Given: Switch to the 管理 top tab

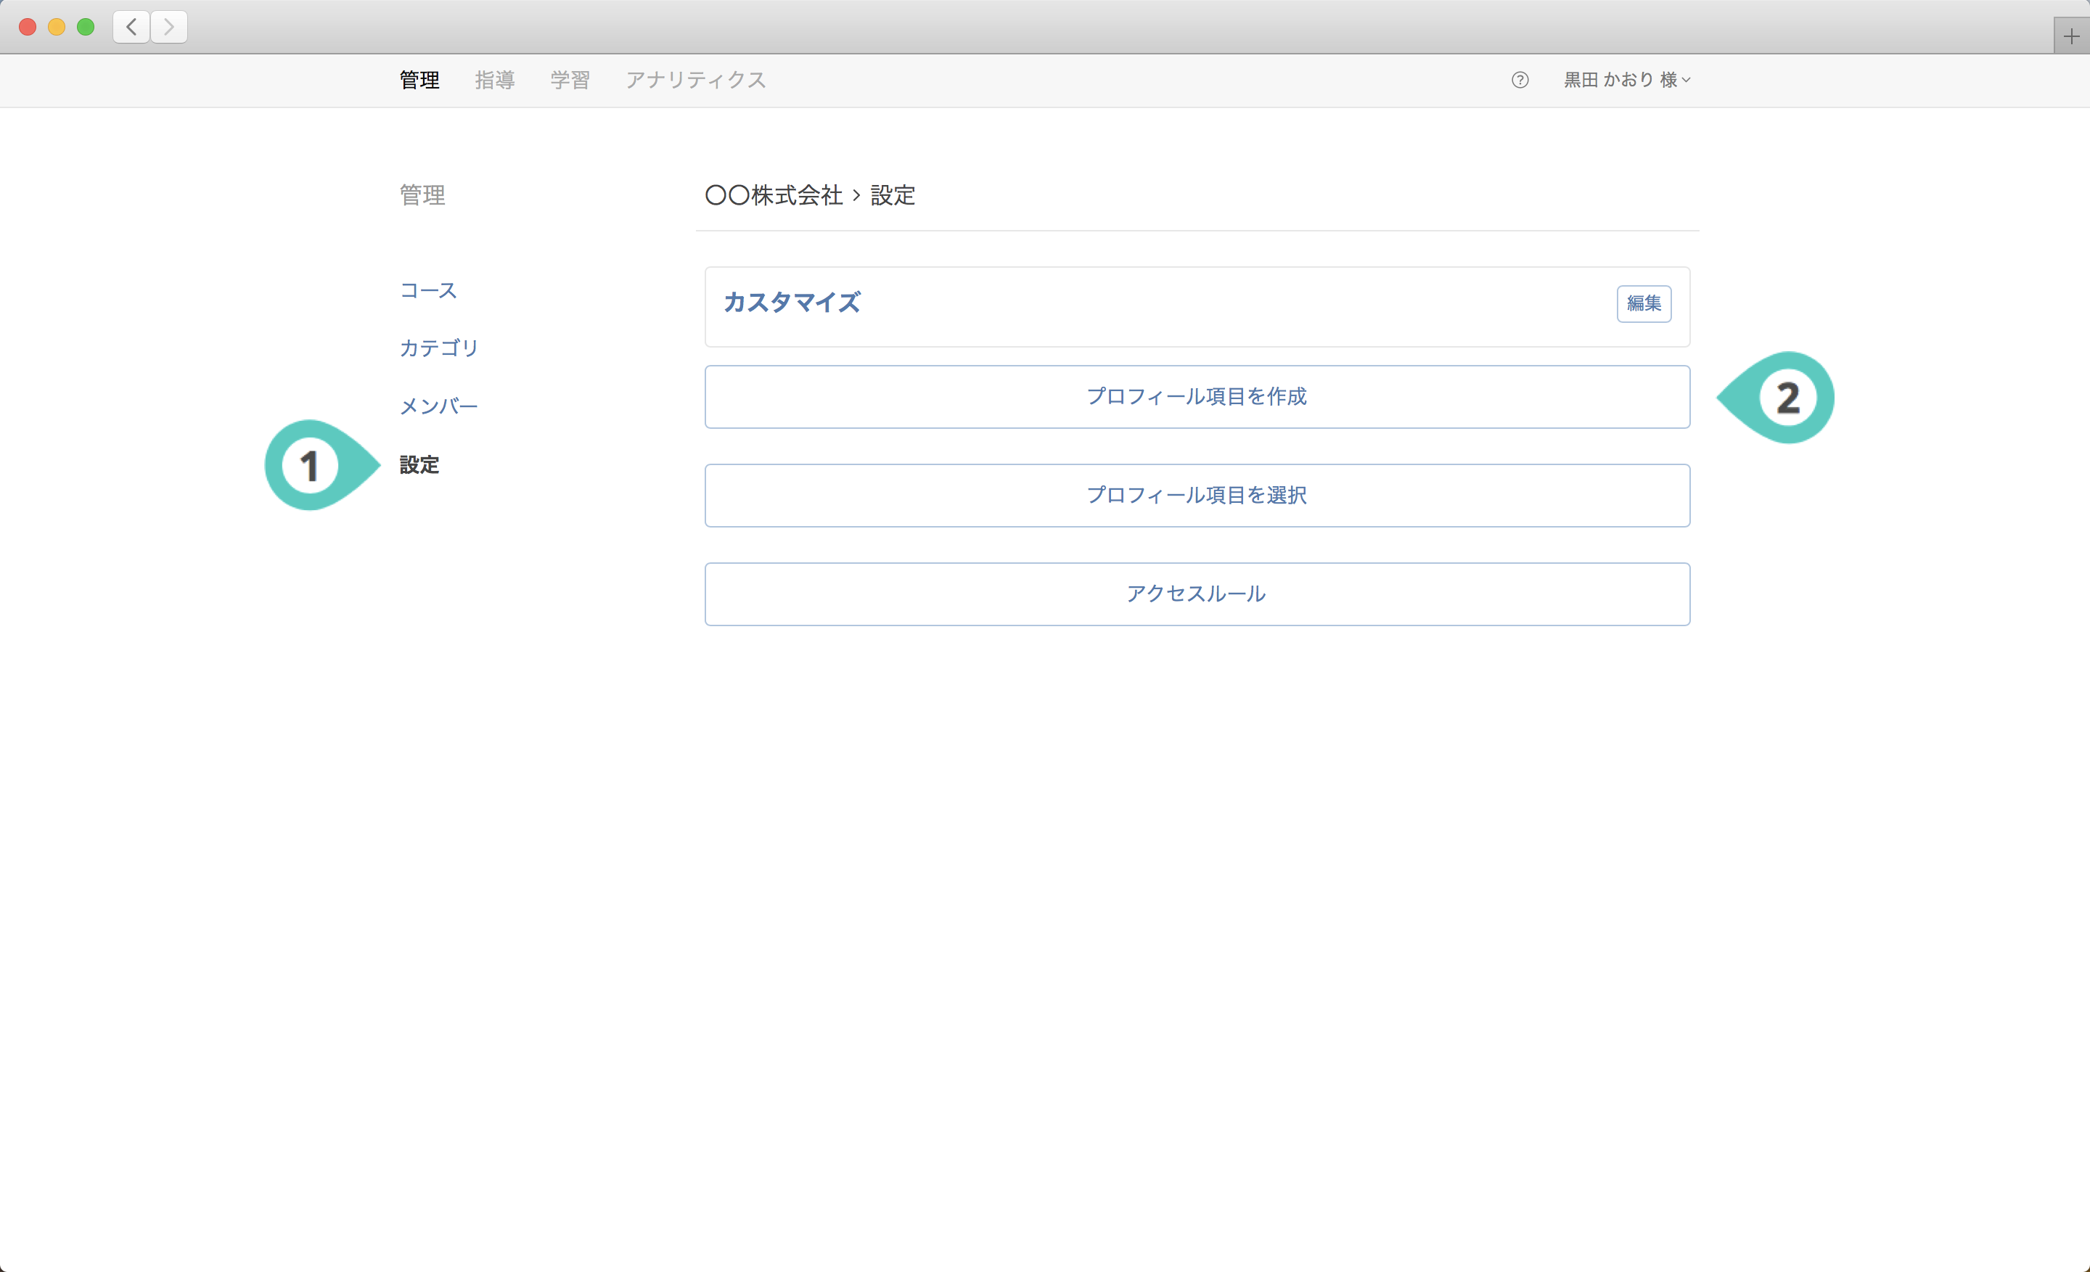Looking at the screenshot, I should coord(419,80).
